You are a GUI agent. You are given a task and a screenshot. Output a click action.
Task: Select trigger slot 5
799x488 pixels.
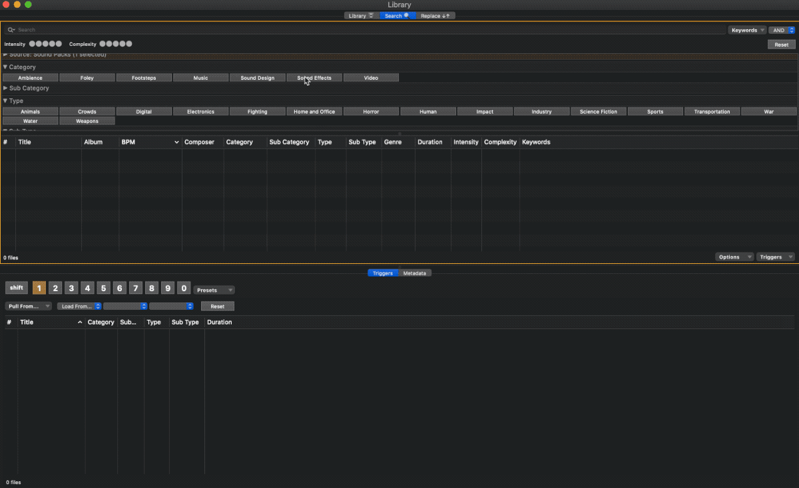coord(103,288)
